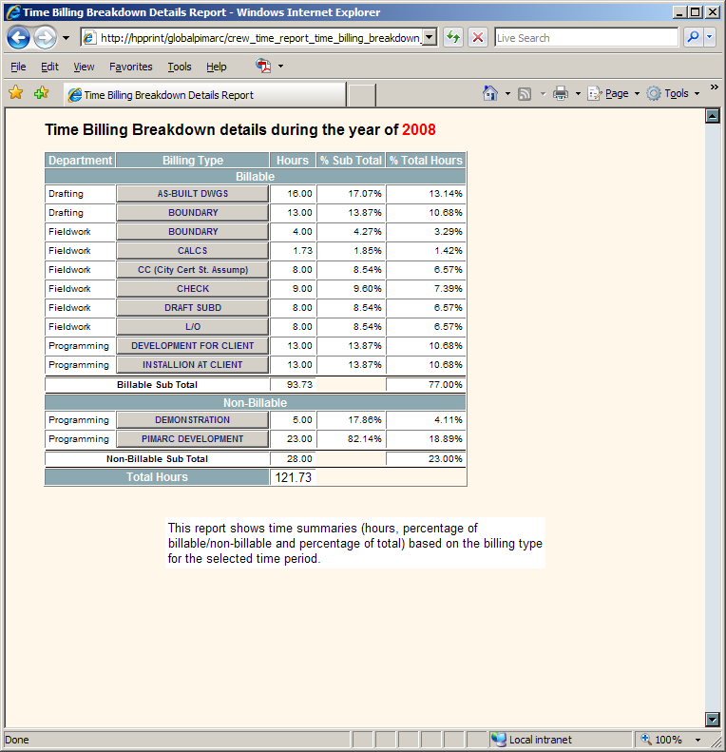Expand the address bar history dropdown
Viewport: 726px width, 752px height.
(430, 37)
